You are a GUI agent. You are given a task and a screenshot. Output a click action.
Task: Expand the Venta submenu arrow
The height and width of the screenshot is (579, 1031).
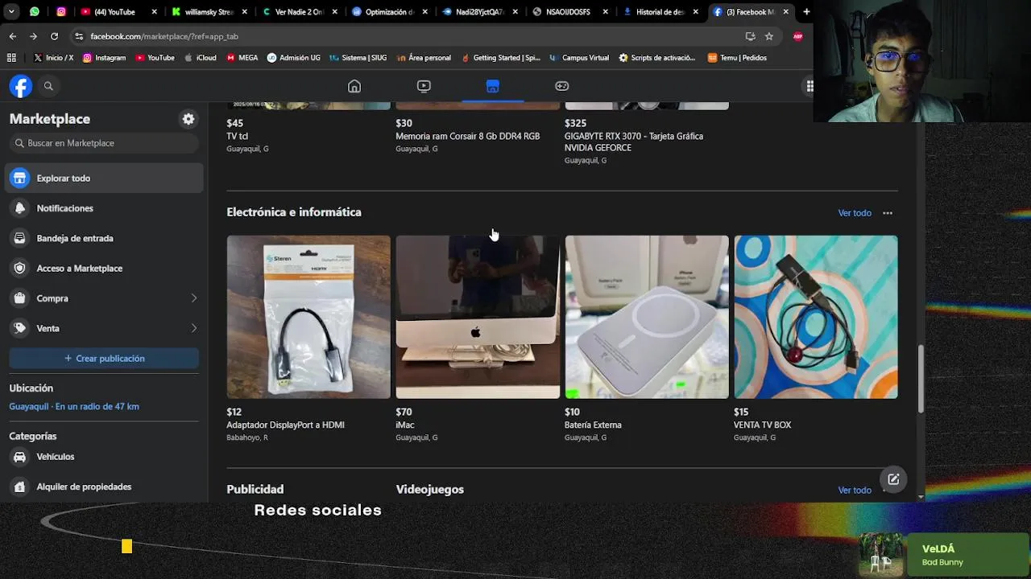[193, 328]
